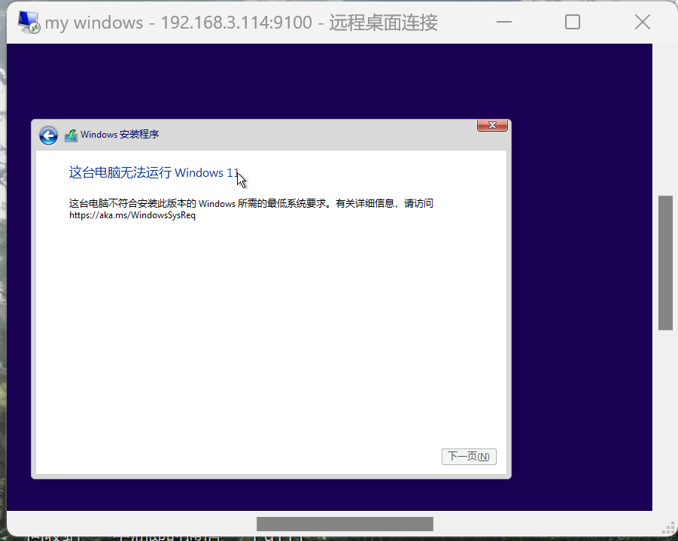Click the horizontal scrollbar thumb
The image size is (678, 541).
click(345, 524)
